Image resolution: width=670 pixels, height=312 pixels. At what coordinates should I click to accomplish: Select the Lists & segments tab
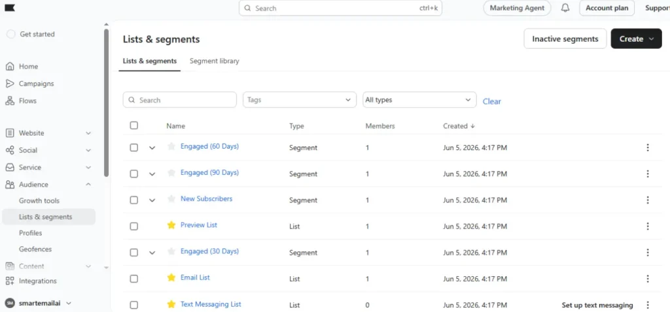(150, 61)
